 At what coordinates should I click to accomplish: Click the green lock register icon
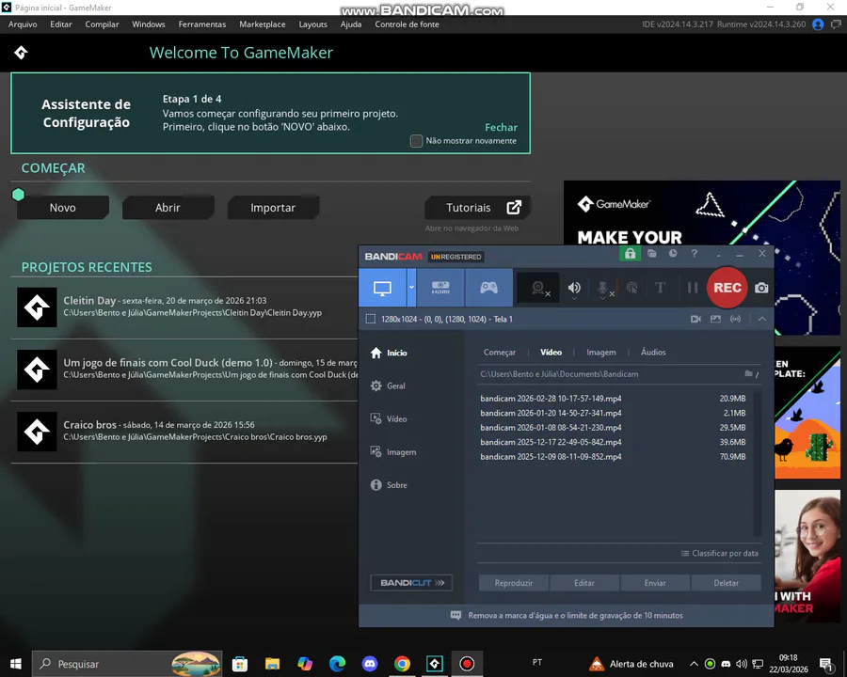(630, 254)
